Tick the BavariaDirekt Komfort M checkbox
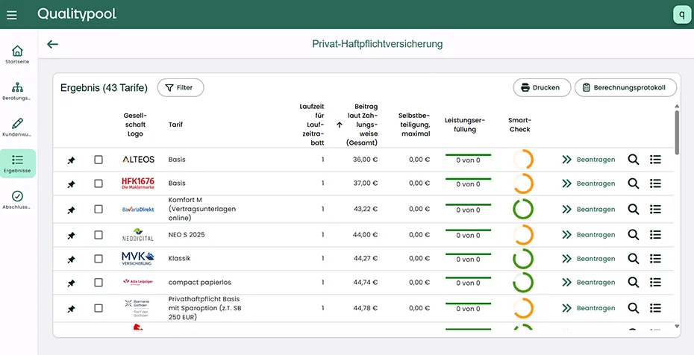This screenshot has height=355, width=694. [99, 209]
